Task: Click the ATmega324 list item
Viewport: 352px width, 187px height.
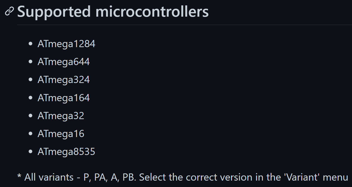Action: click(x=64, y=80)
